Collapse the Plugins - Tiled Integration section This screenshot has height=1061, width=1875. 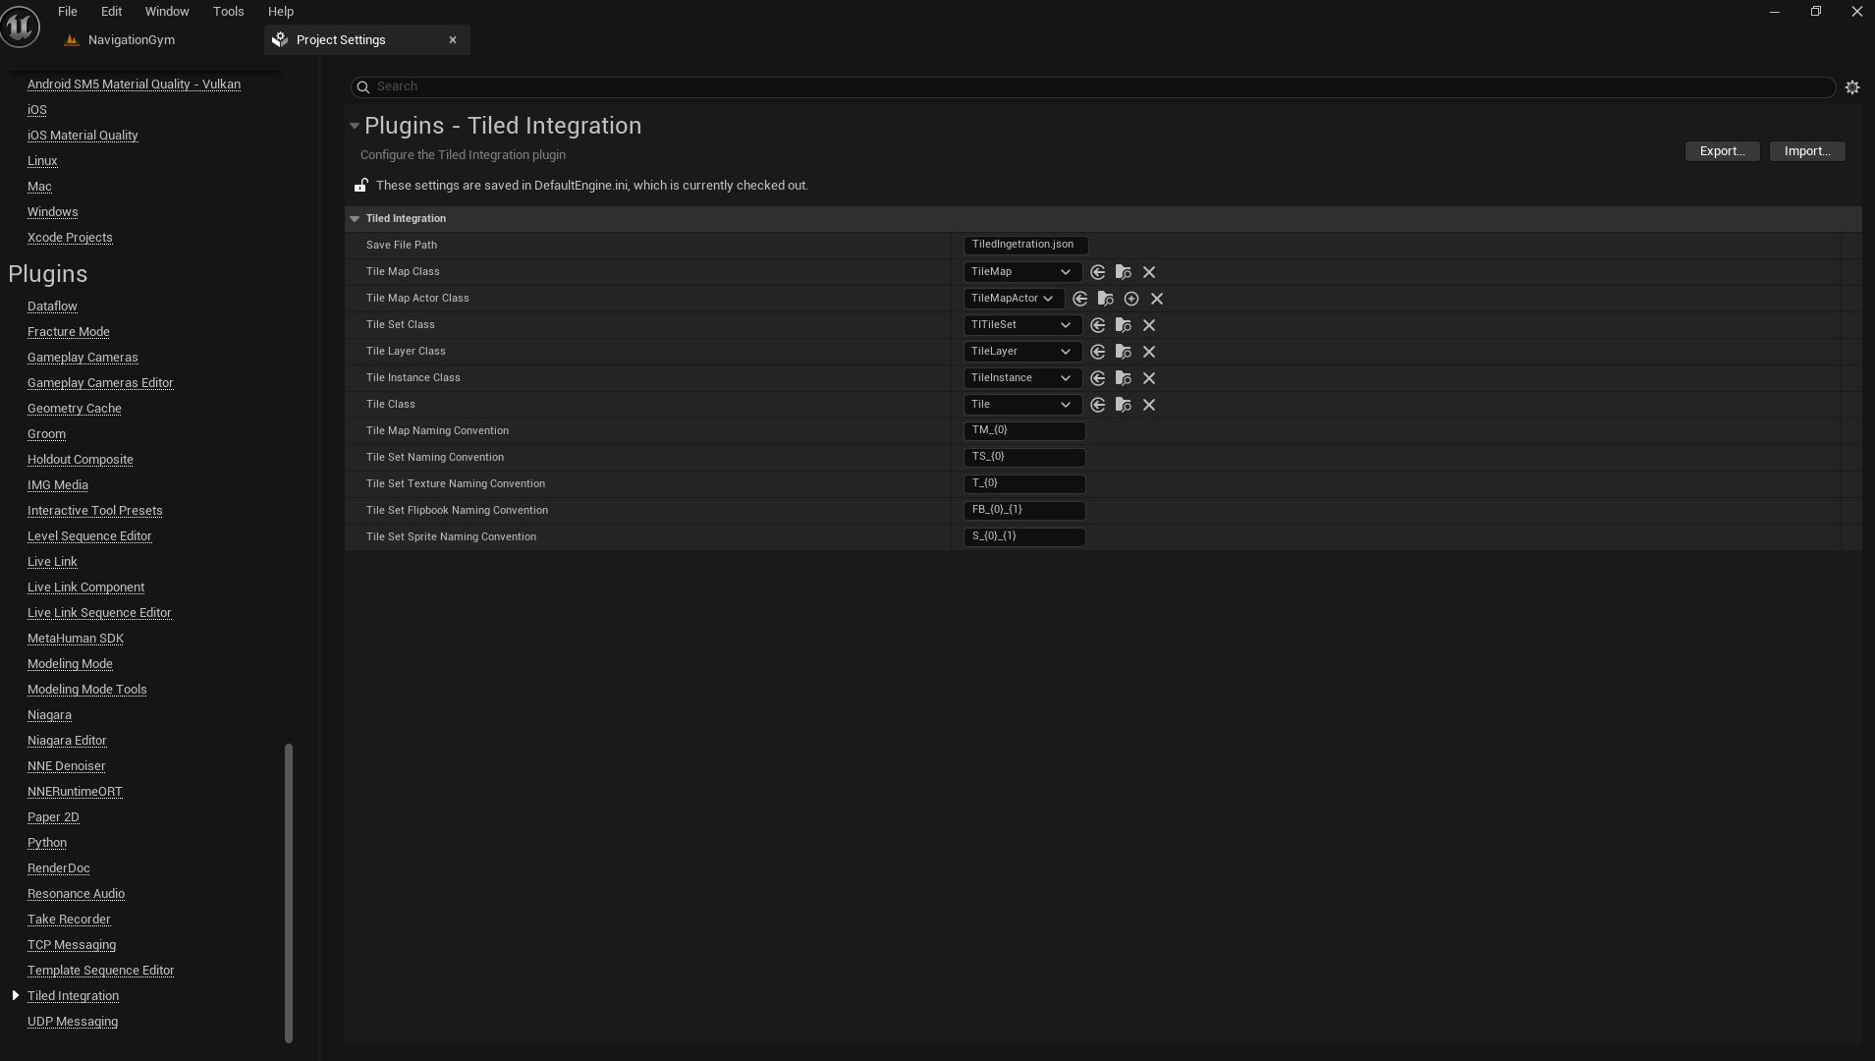click(x=355, y=126)
